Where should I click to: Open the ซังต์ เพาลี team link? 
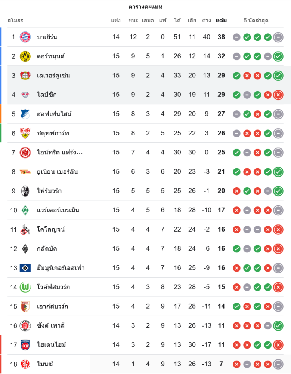tap(51, 325)
